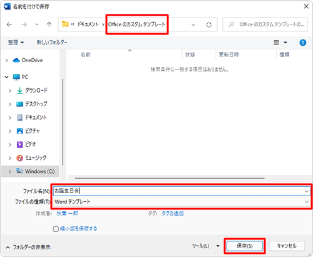Viewport: 313px width, 257px height.
Task: Sort by 種類 column header
Action: 284,55
